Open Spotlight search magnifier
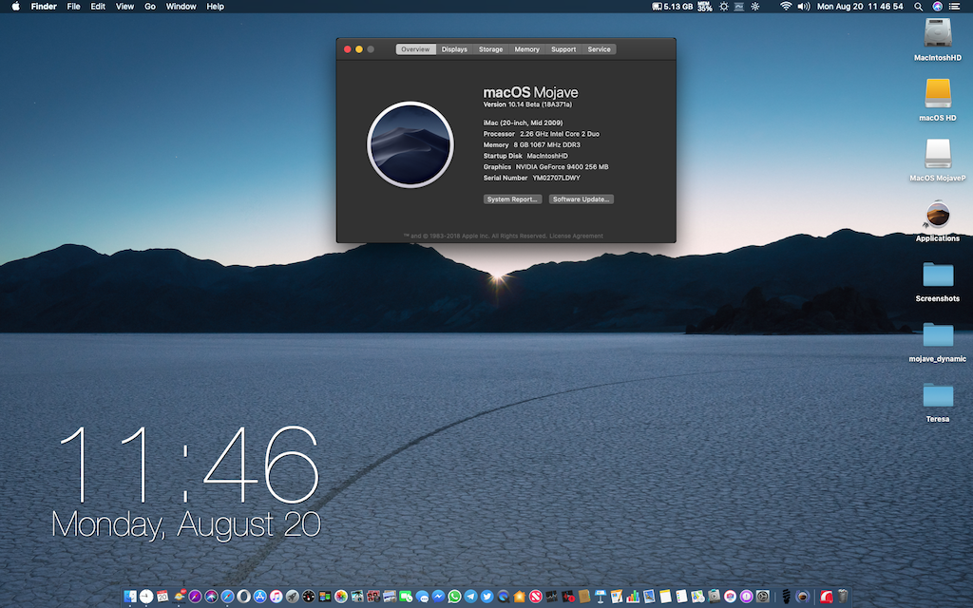The height and width of the screenshot is (608, 973). pos(919,7)
